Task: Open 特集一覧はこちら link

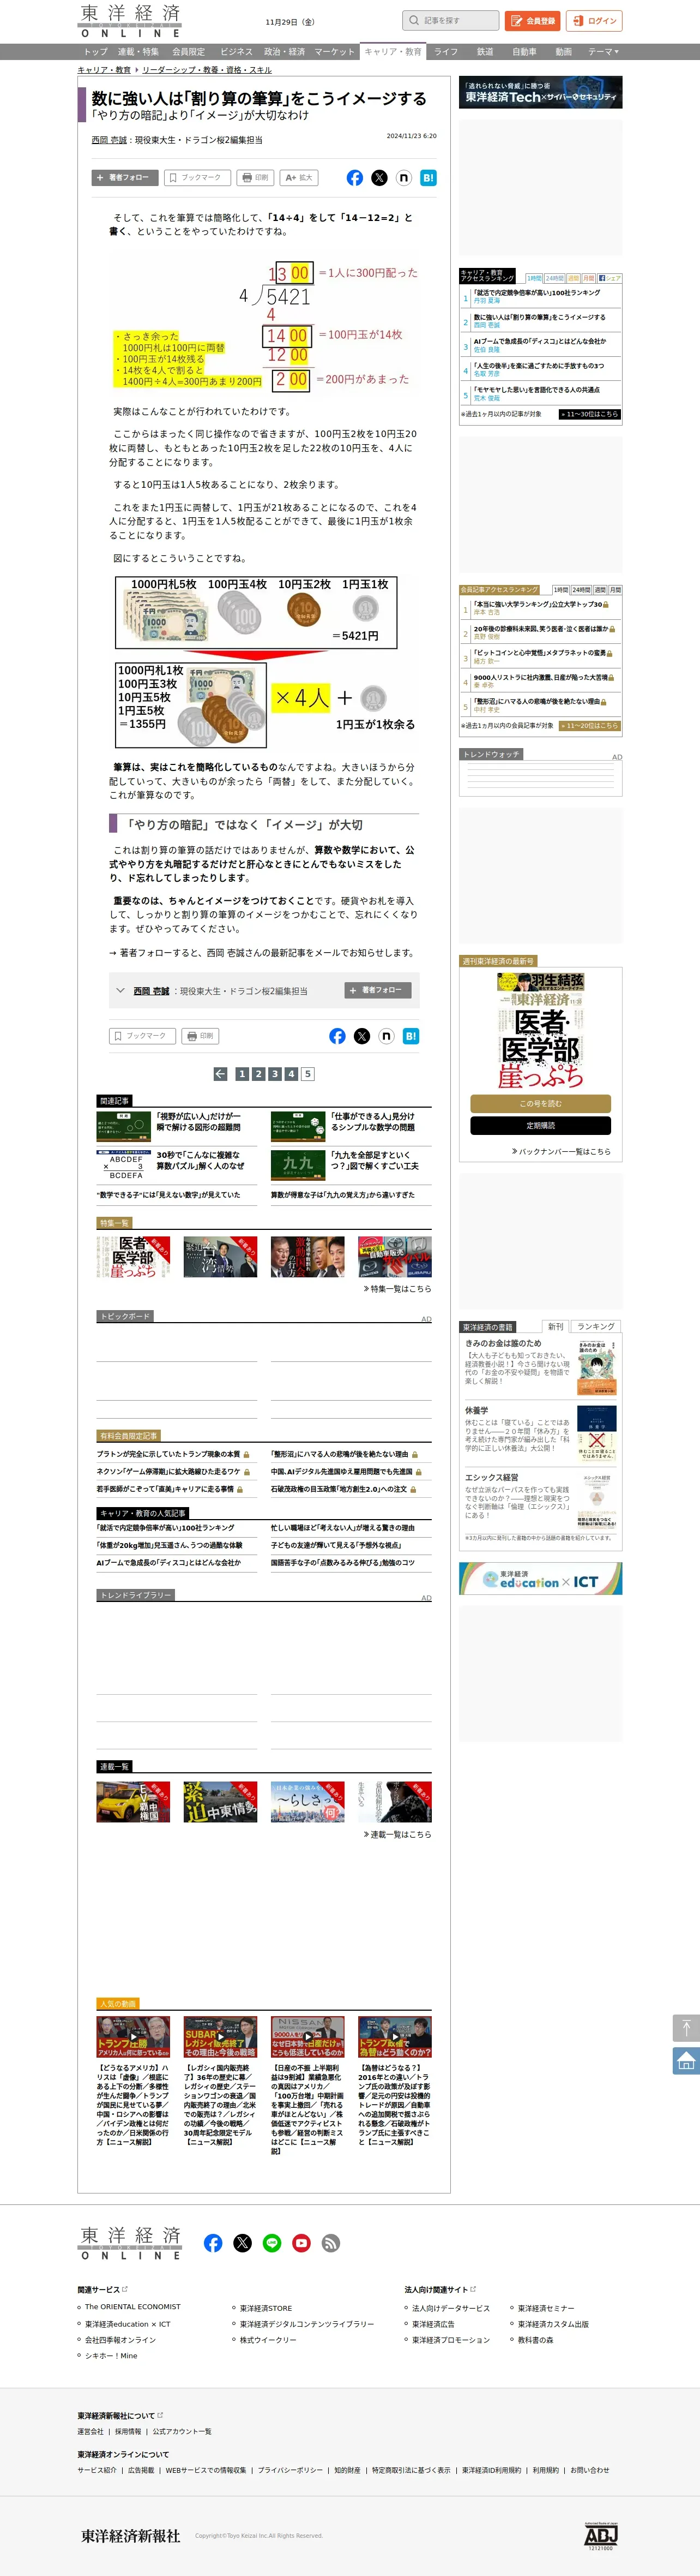Action: tap(397, 1290)
